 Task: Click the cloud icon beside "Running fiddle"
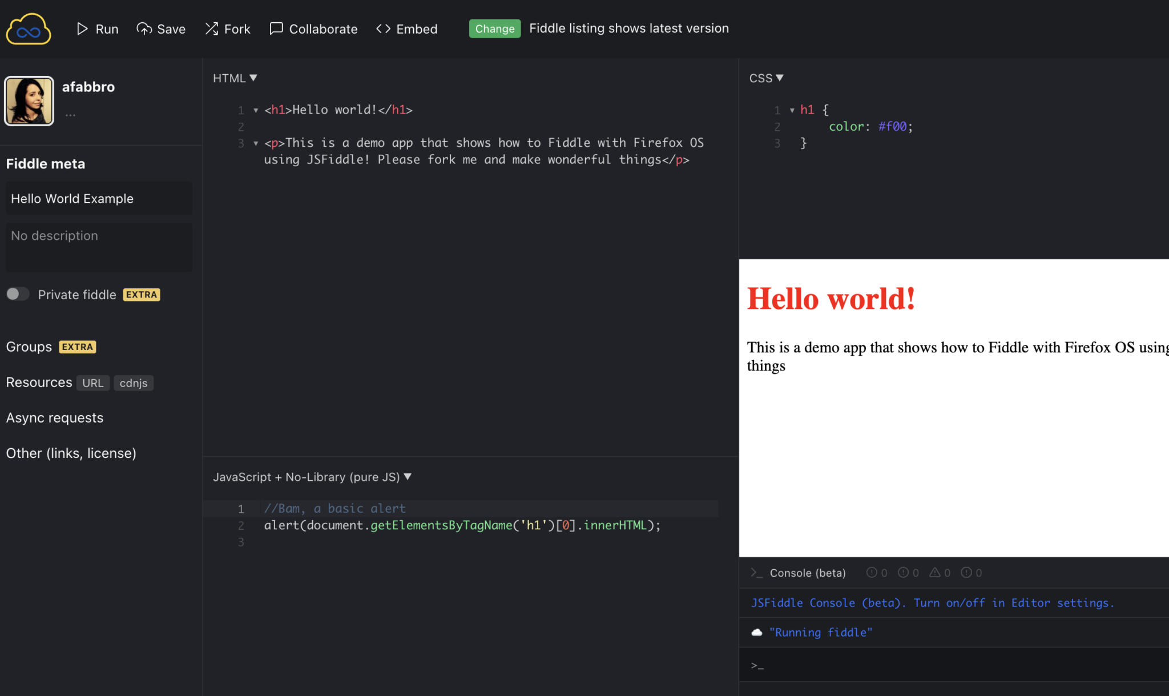[x=757, y=632]
